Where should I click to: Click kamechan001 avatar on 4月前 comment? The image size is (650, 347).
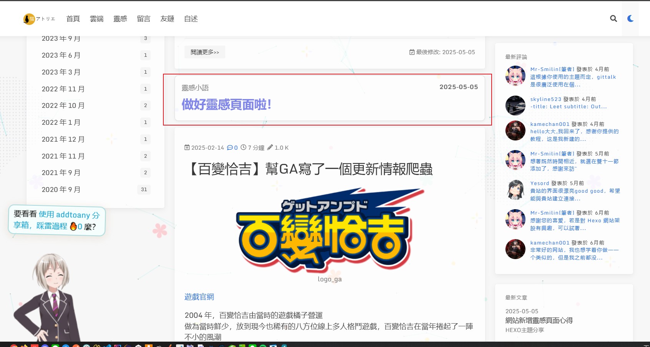515,131
